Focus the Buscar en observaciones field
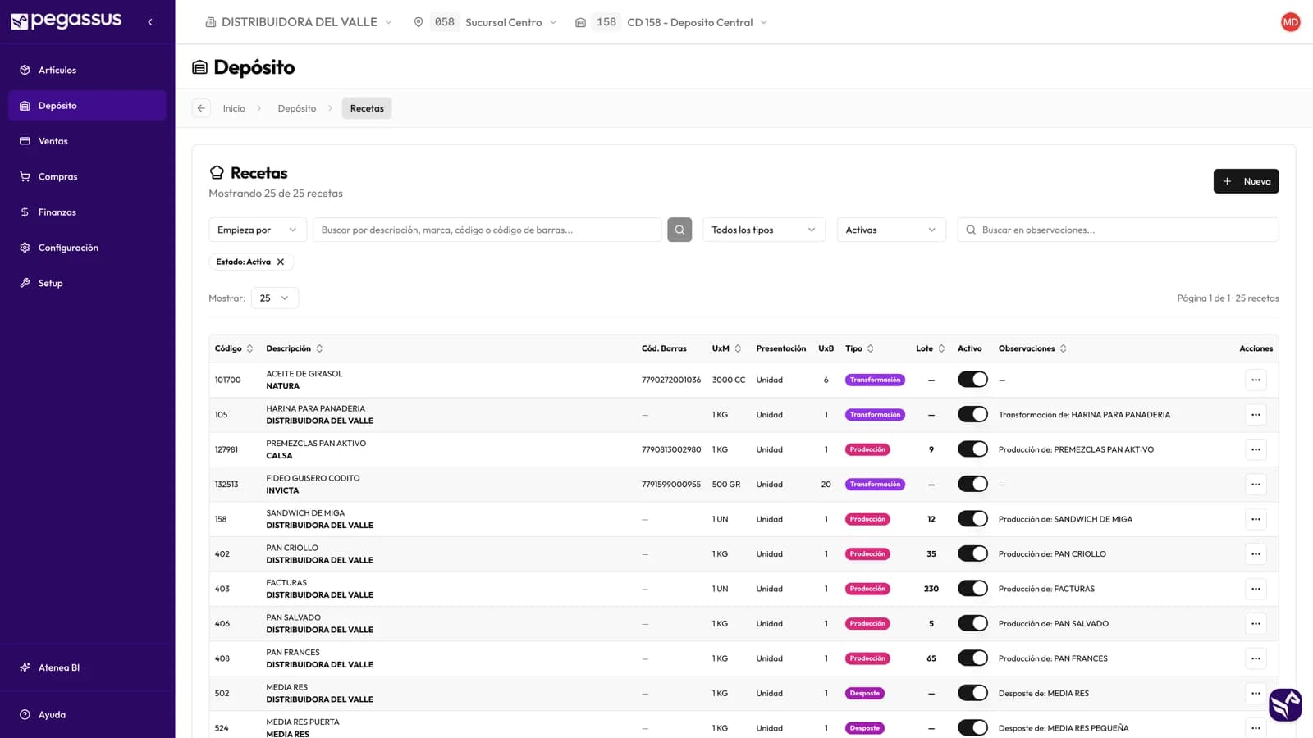This screenshot has height=738, width=1313. point(1119,230)
